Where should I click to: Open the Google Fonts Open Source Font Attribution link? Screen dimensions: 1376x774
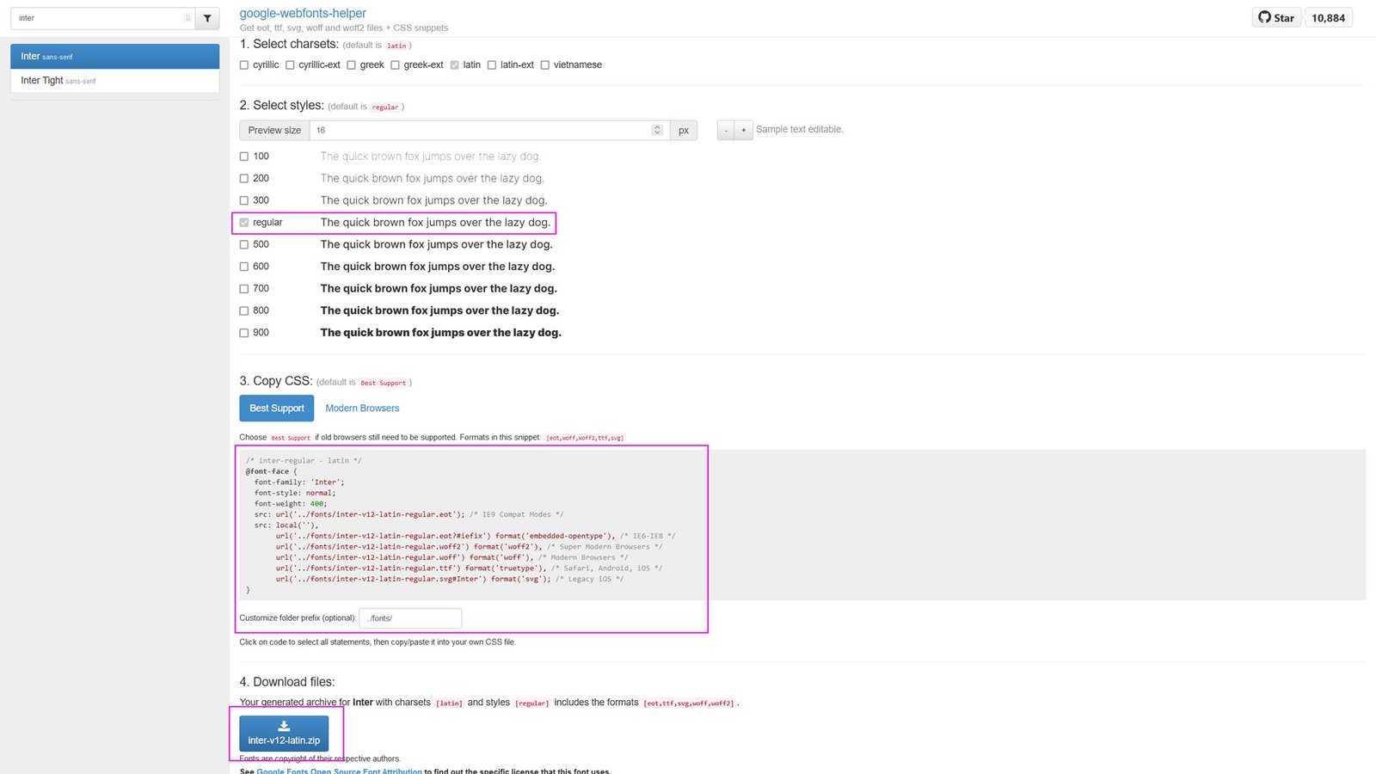coord(338,771)
